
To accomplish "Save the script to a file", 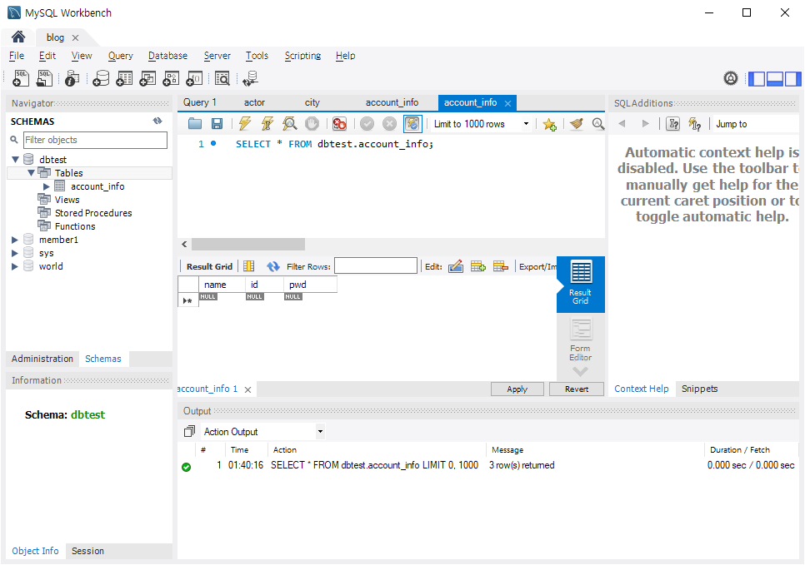I will (x=217, y=123).
